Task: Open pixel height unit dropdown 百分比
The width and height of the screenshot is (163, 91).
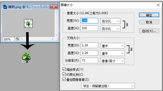Action: tap(110, 28)
